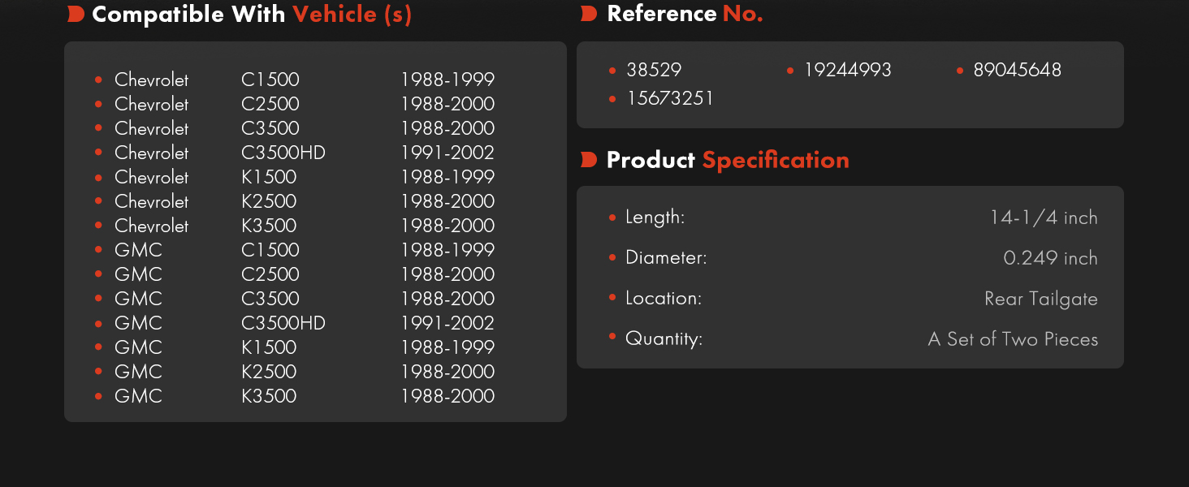The height and width of the screenshot is (487, 1189).
Task: Click "Chevrolet" in the Chevrolet C1500 row
Action: (151, 80)
